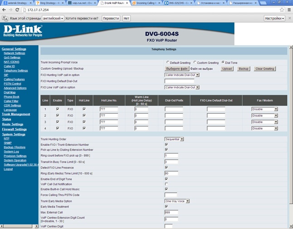Open Chrome menu hamburger icon
This screenshot has width=293, height=229.
[x=289, y=10]
